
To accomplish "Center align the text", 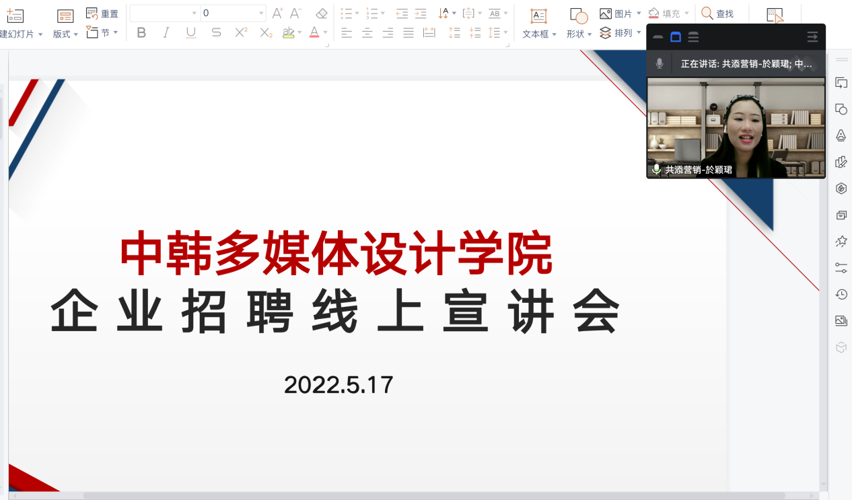I will click(367, 32).
